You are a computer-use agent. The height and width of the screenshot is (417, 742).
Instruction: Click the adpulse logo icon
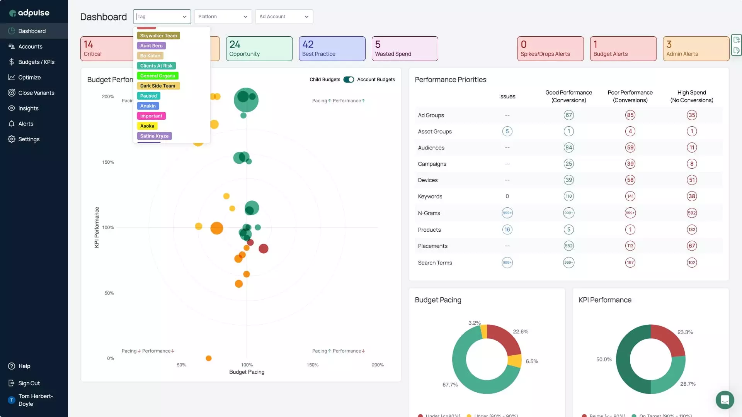12,13
